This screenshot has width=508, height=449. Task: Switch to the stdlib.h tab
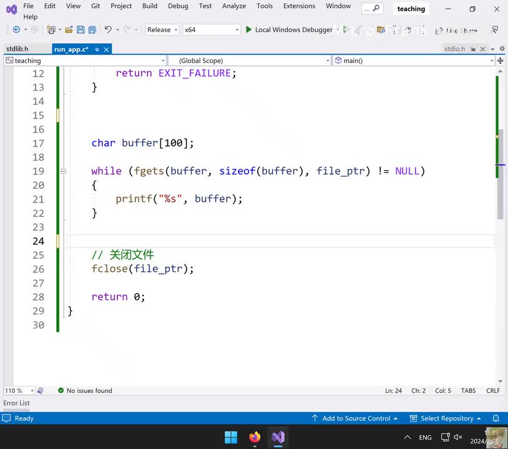17,49
